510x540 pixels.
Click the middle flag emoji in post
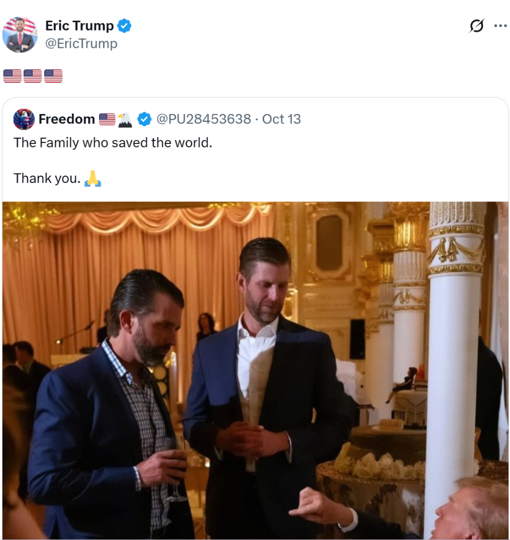point(33,76)
